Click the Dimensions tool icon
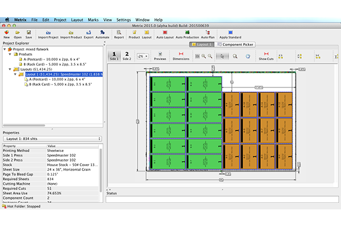This screenshot has width=341, height=227. (x=181, y=56)
